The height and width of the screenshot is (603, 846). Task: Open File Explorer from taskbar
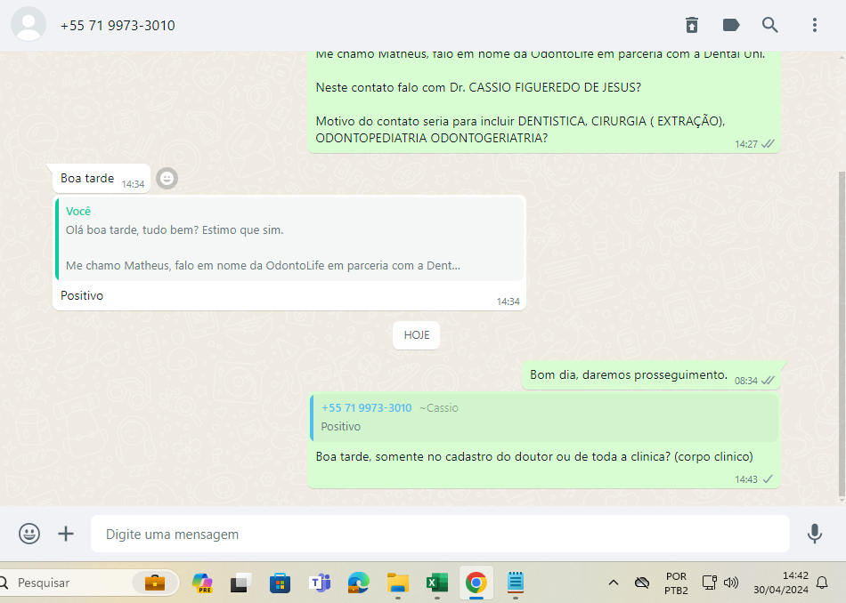(398, 583)
